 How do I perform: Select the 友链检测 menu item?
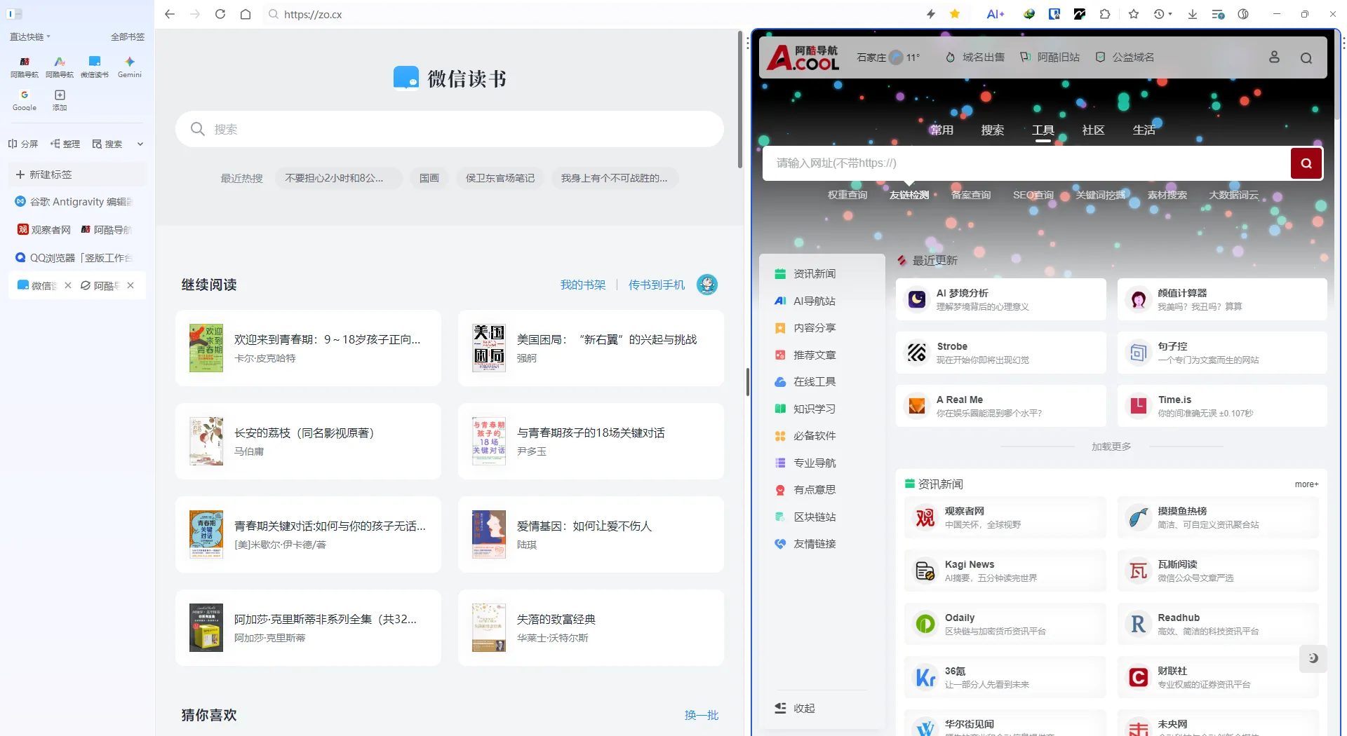(909, 195)
